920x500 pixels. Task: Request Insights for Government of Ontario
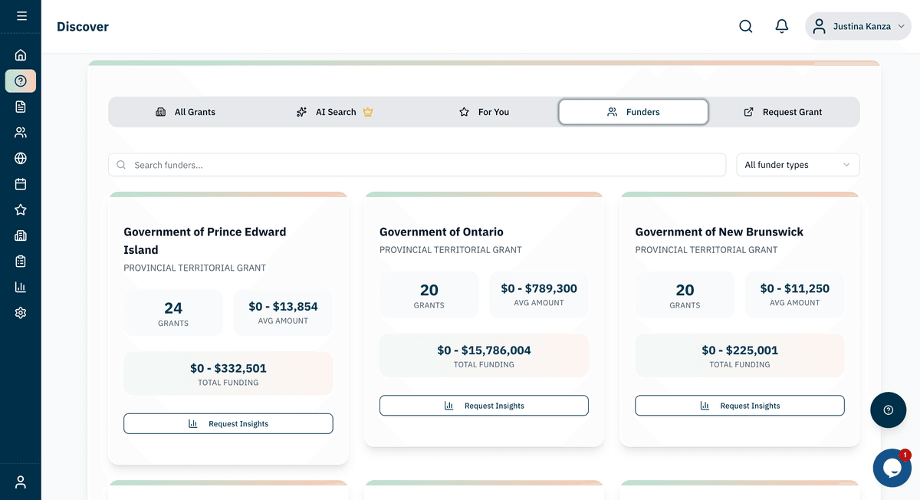[x=484, y=405]
